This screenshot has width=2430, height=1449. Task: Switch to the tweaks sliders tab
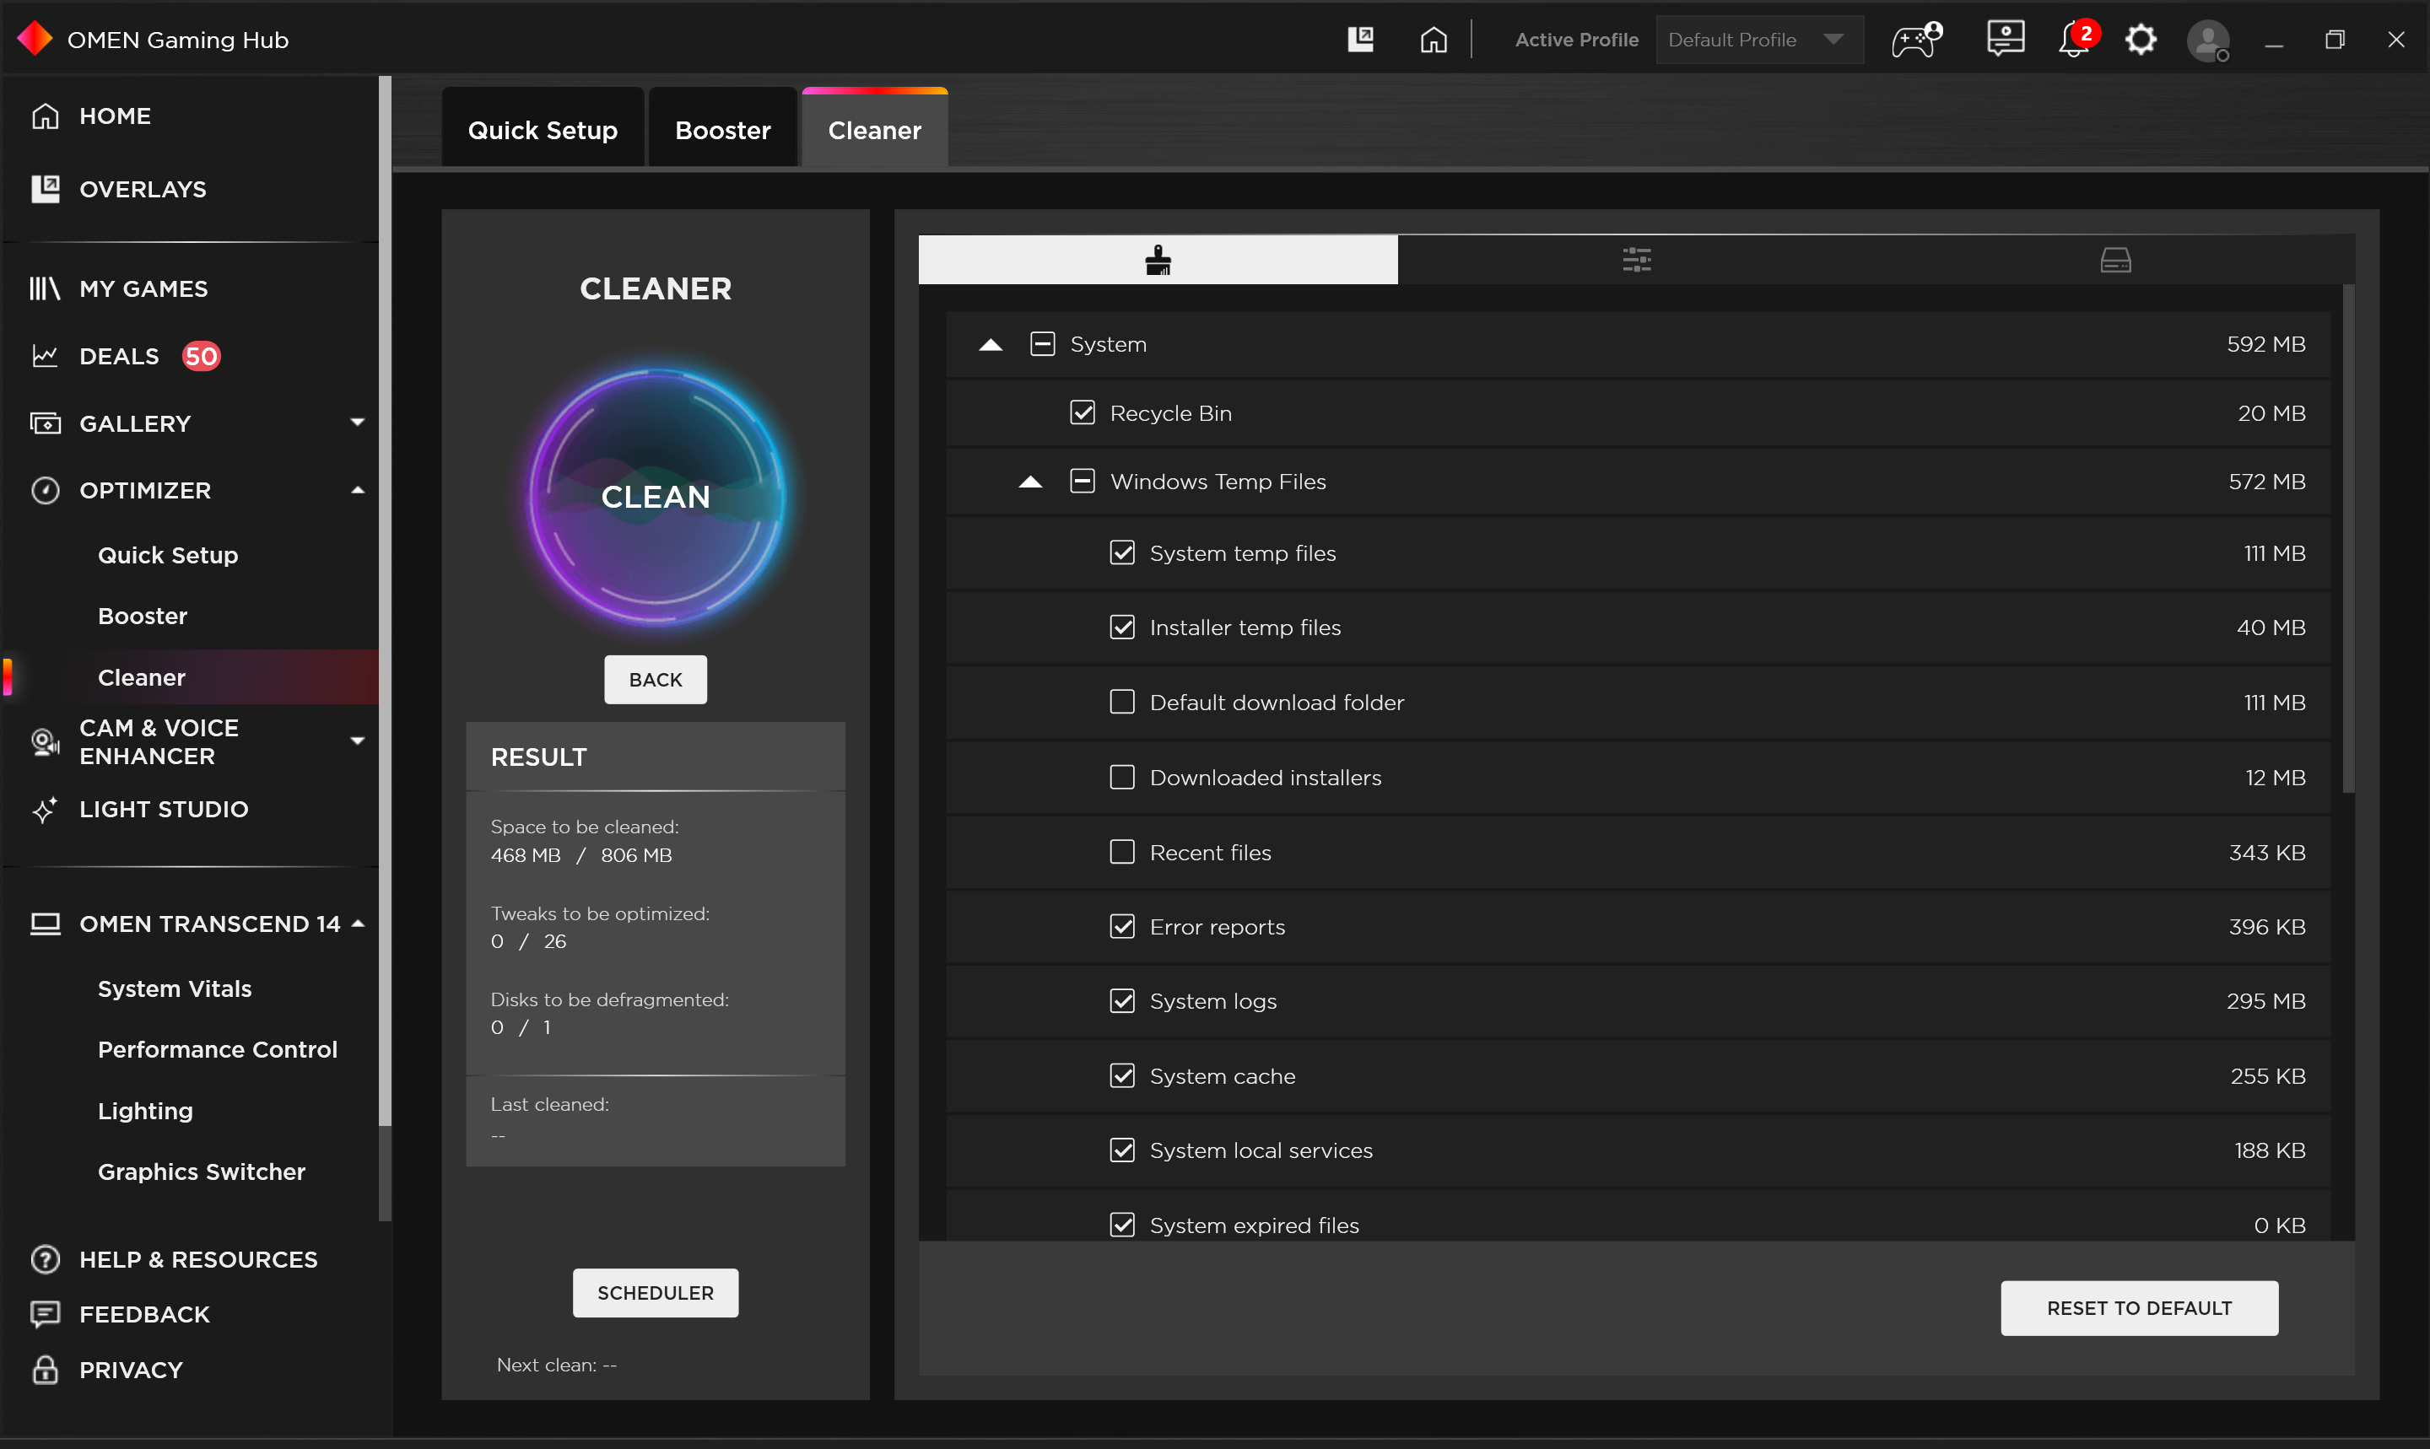click(x=1637, y=260)
